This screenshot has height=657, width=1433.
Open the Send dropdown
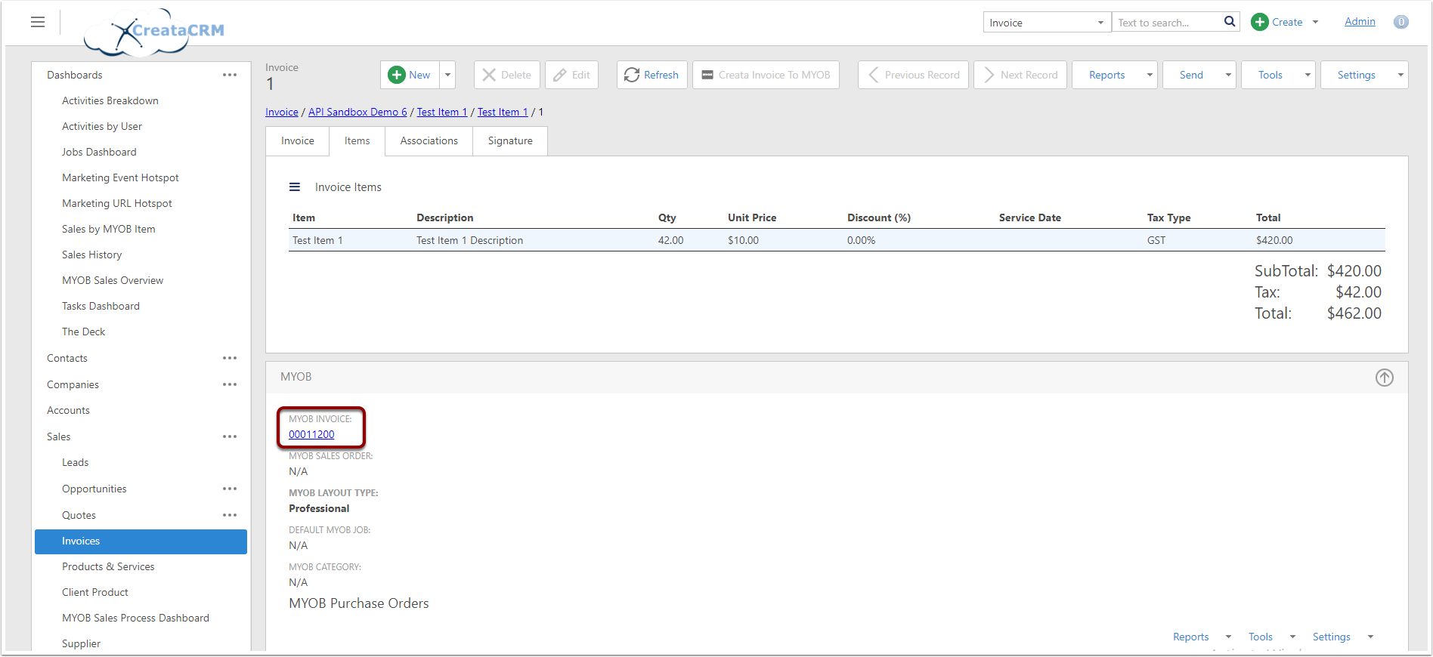pos(1199,75)
